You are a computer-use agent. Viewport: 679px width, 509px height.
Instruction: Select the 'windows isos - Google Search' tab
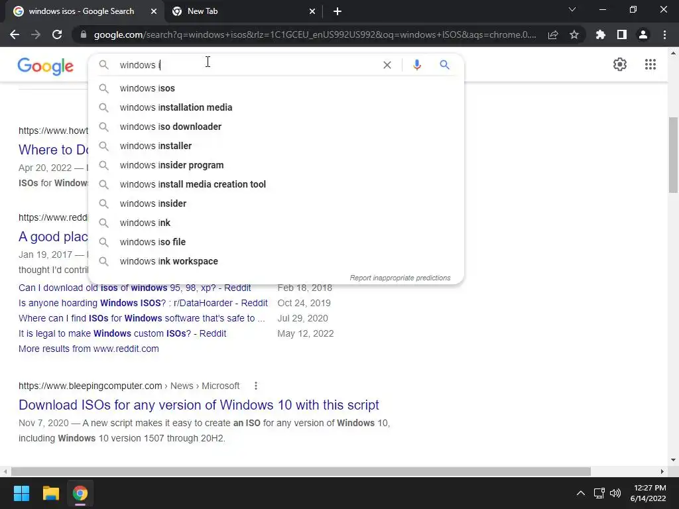85,12
